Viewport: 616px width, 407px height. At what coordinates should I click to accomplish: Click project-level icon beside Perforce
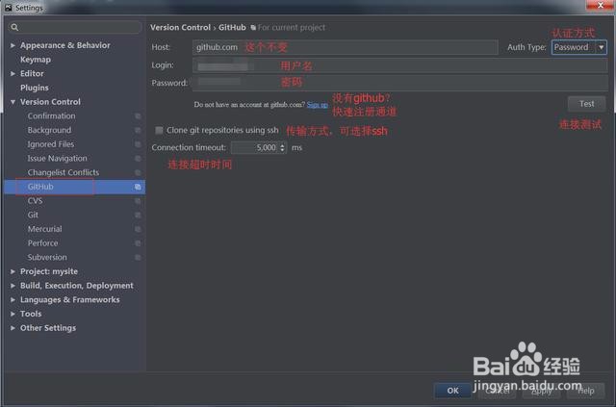point(138,243)
